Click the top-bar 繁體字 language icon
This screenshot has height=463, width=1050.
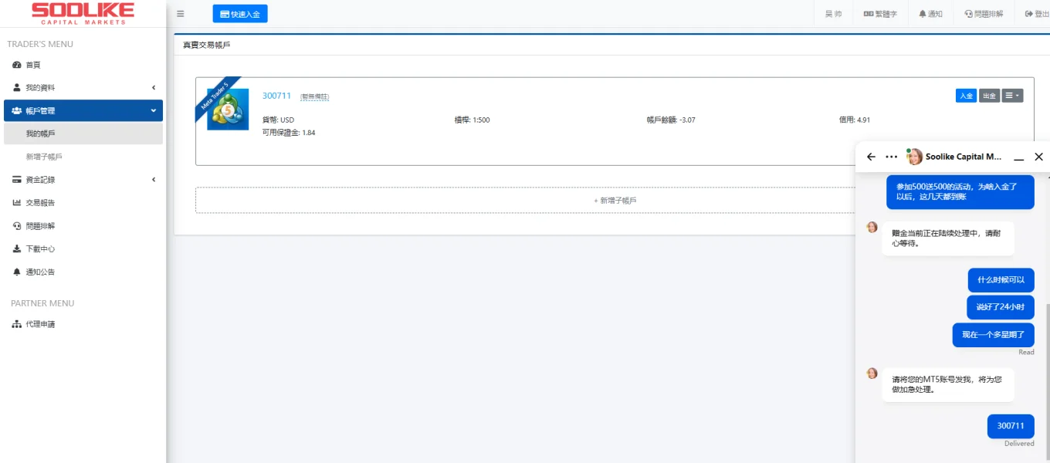(868, 14)
